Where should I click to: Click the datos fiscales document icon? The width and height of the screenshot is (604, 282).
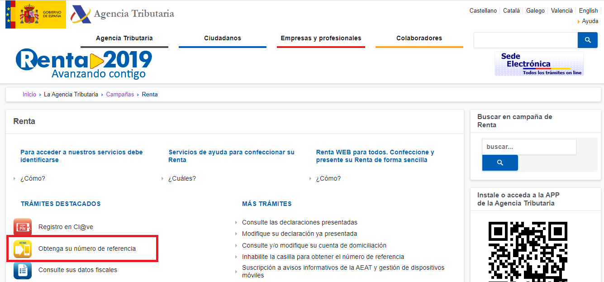click(22, 271)
